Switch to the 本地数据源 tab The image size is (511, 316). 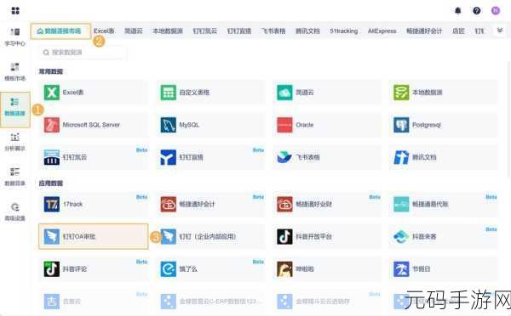click(168, 31)
